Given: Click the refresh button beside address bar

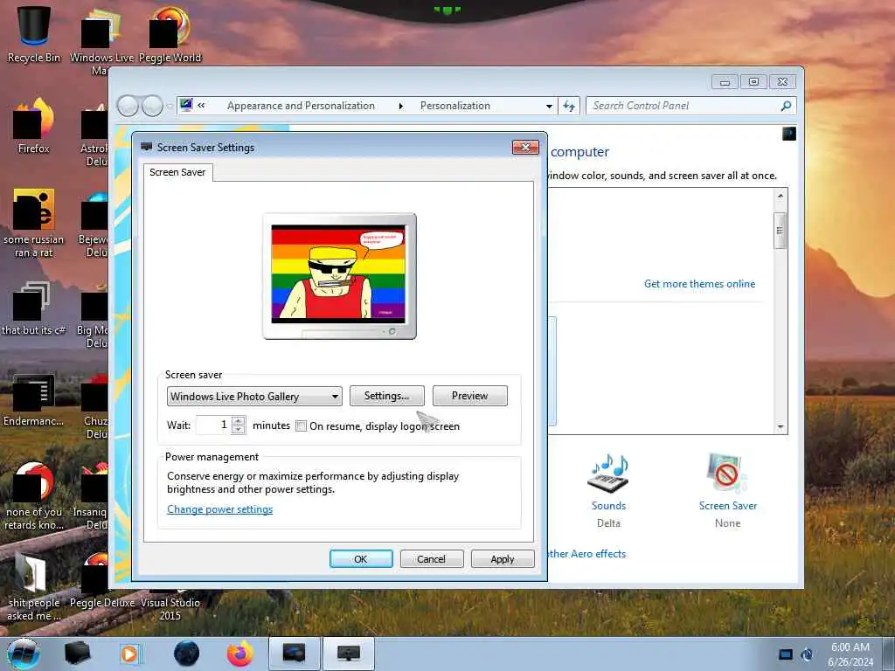Looking at the screenshot, I should [569, 106].
